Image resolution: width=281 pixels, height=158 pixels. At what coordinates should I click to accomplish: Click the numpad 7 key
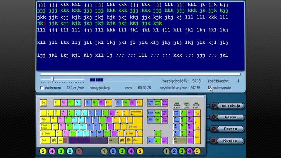(x=177, y=120)
